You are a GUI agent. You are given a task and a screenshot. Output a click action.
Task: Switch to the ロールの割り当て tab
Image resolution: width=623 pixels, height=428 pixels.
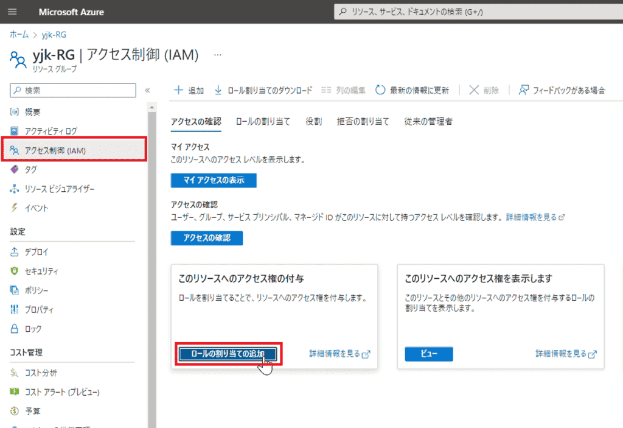pyautogui.click(x=263, y=122)
